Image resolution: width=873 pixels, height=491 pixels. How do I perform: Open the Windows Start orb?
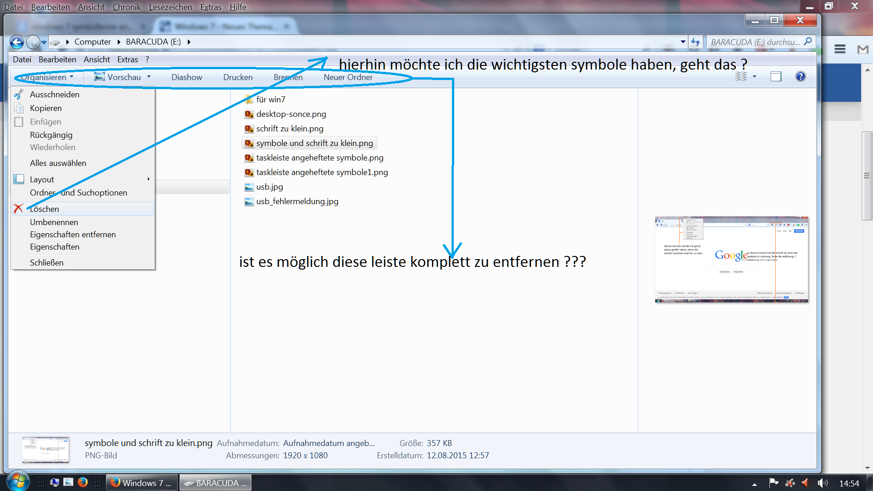pos(17,481)
